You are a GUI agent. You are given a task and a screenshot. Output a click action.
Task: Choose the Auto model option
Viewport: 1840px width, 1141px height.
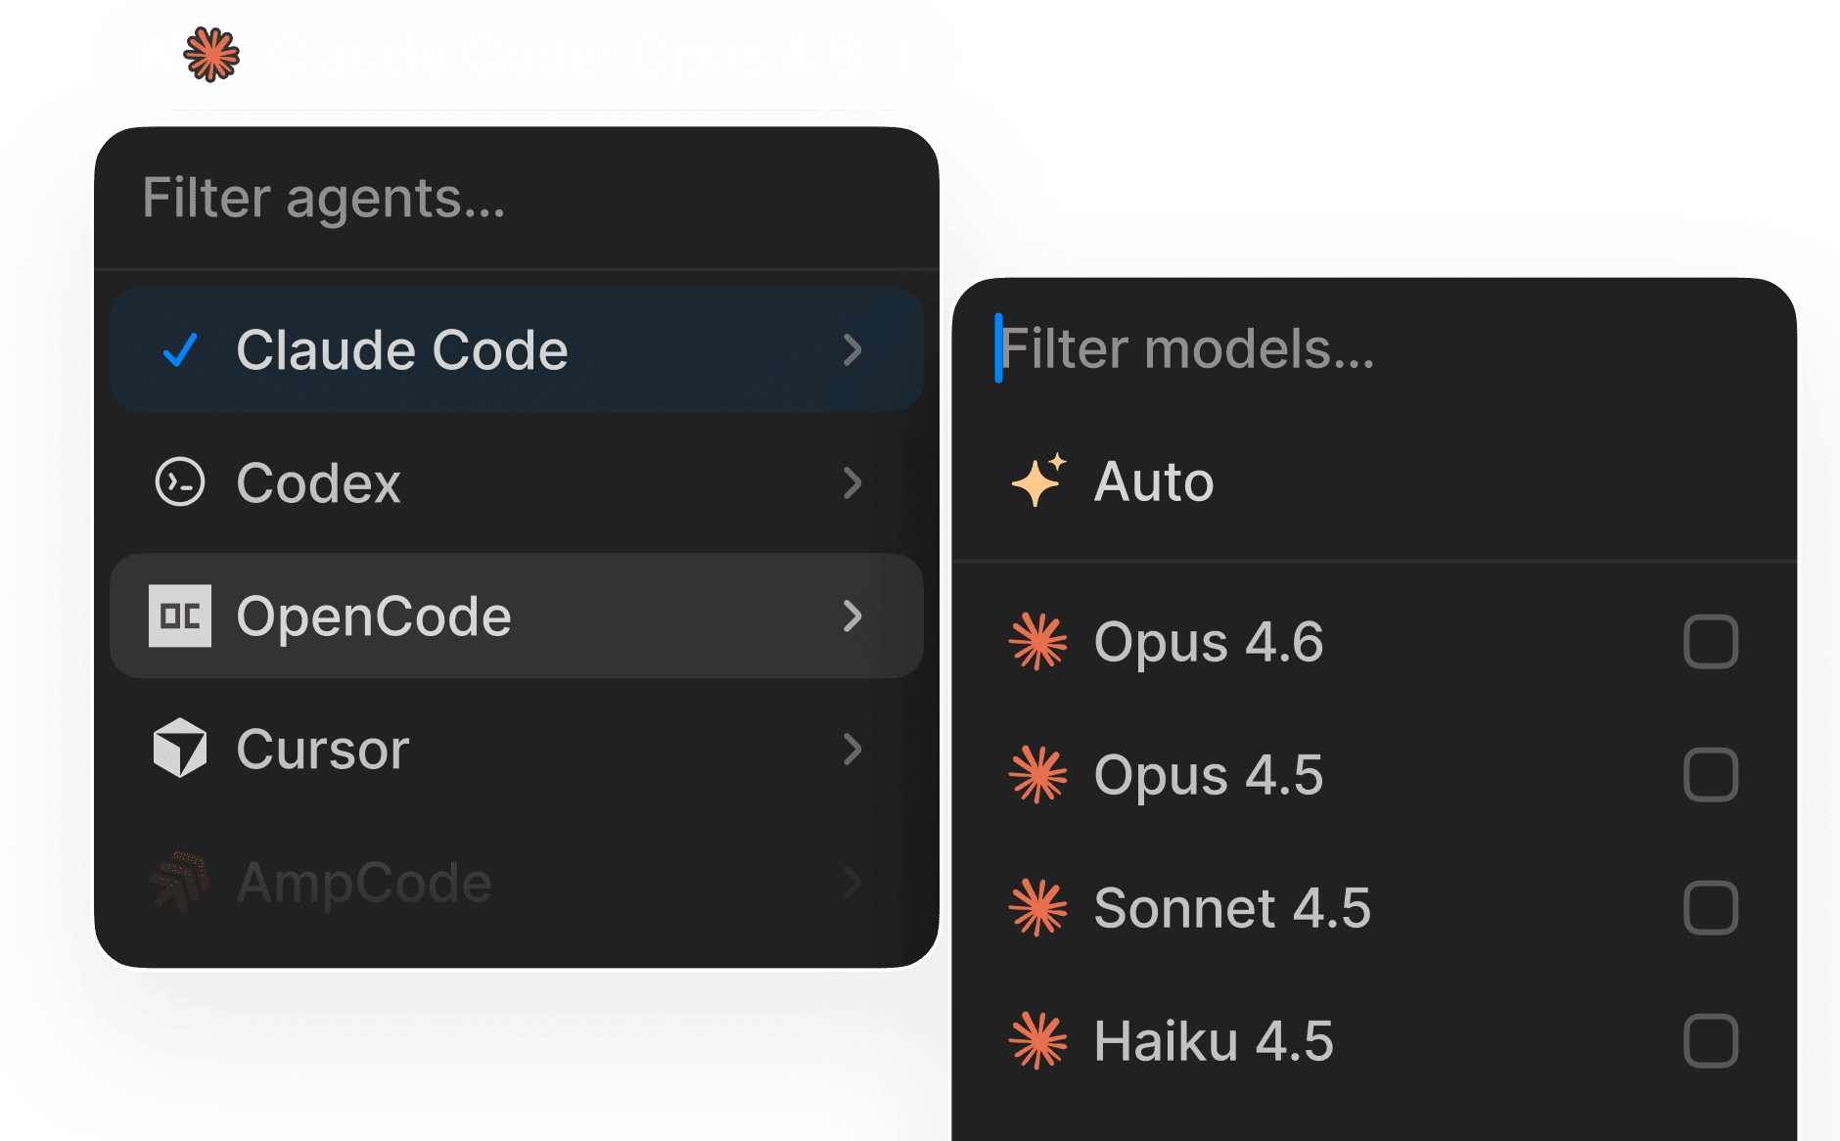(1154, 481)
